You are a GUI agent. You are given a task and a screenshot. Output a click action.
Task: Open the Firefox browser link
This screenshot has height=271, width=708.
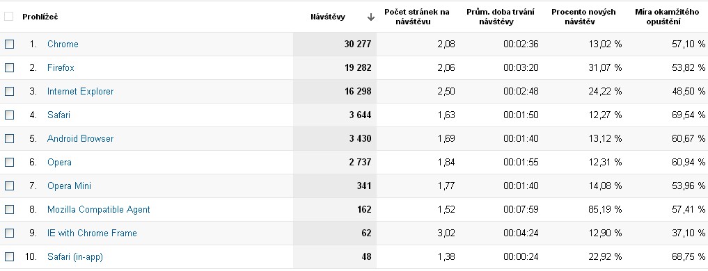click(61, 67)
